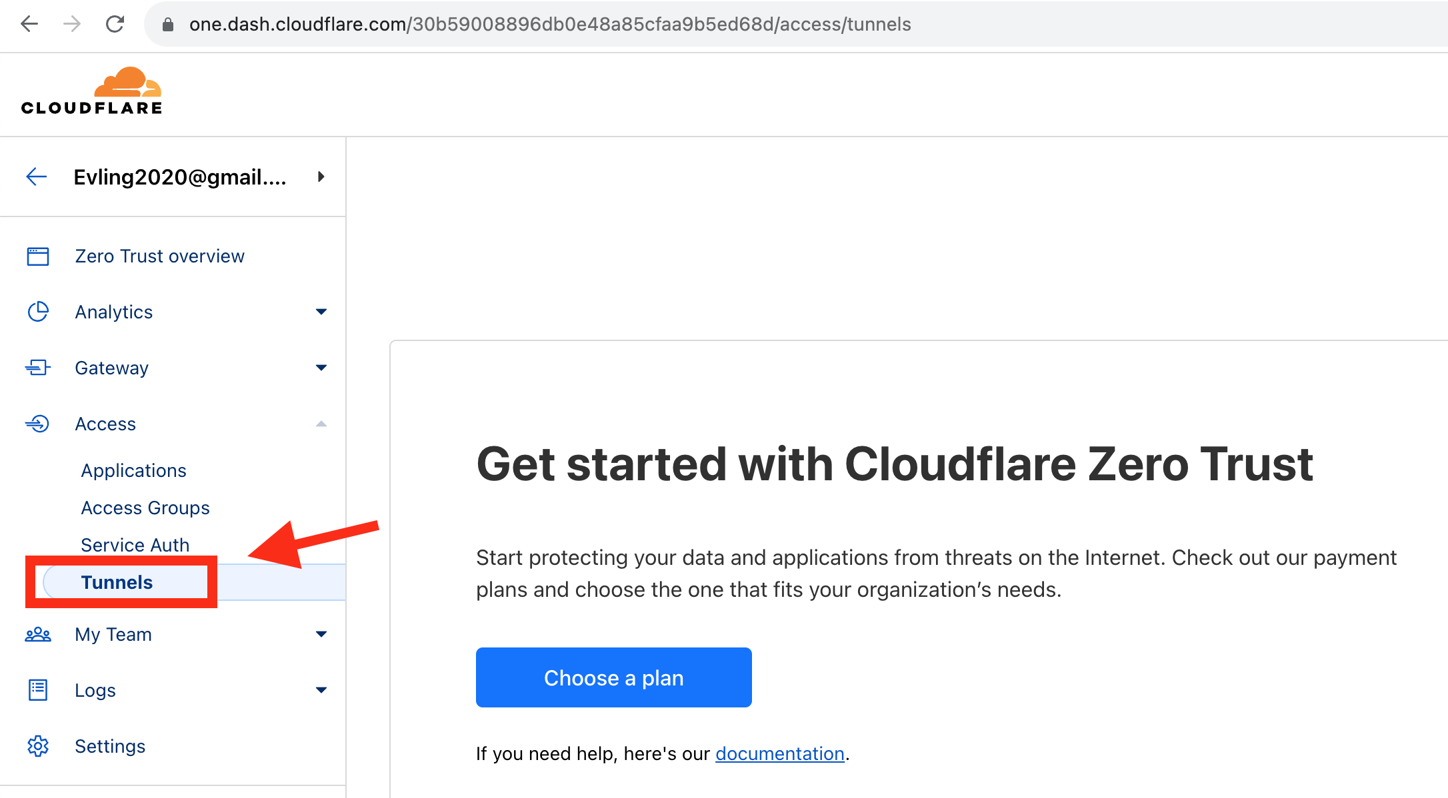Screen dimensions: 1448x798
Task: Select the Access menu item
Action: pyautogui.click(x=105, y=424)
